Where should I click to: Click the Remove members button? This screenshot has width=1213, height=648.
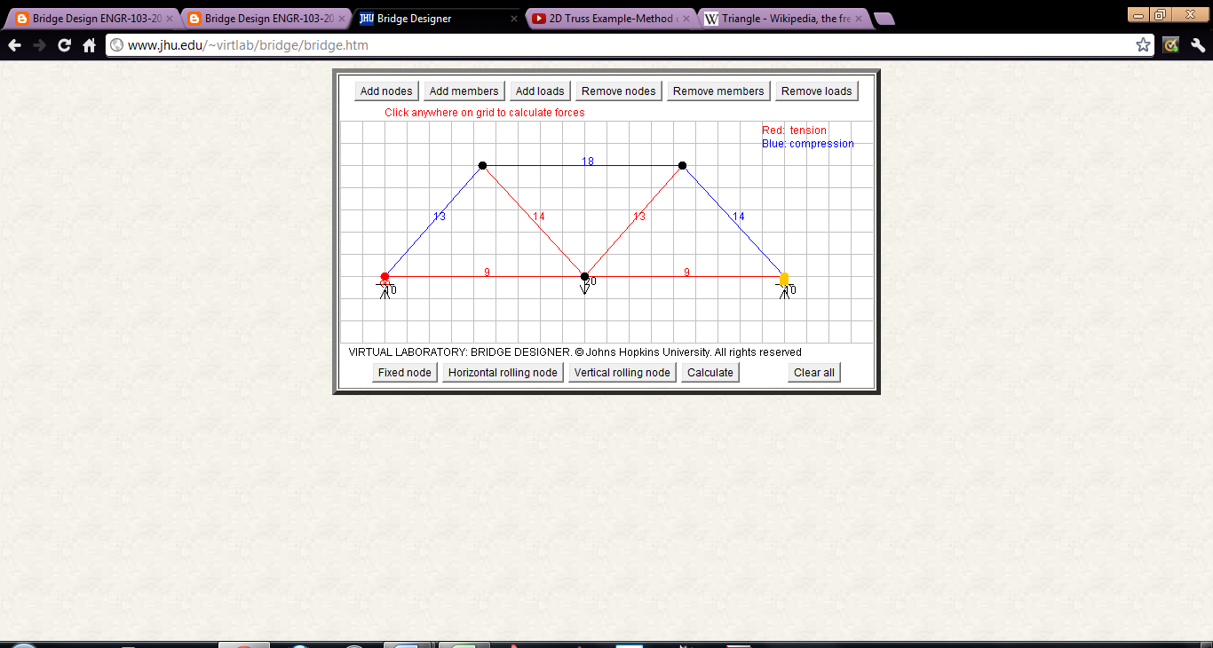(718, 91)
